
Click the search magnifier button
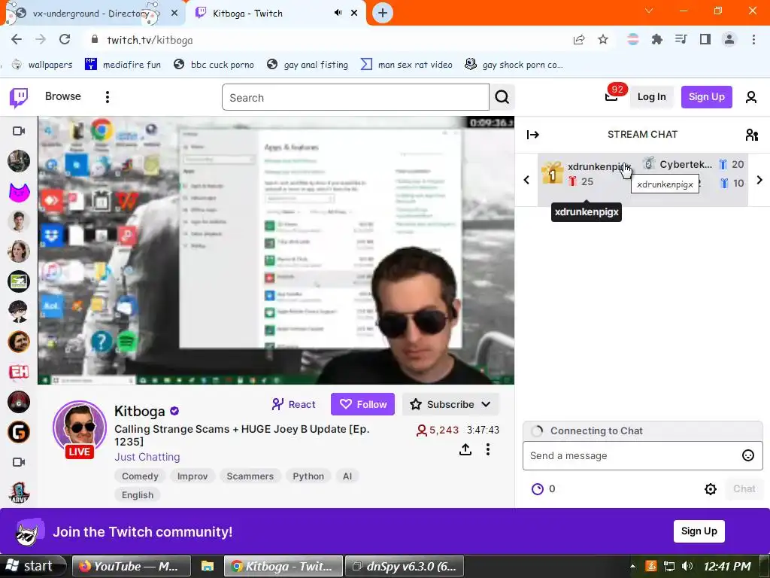502,97
